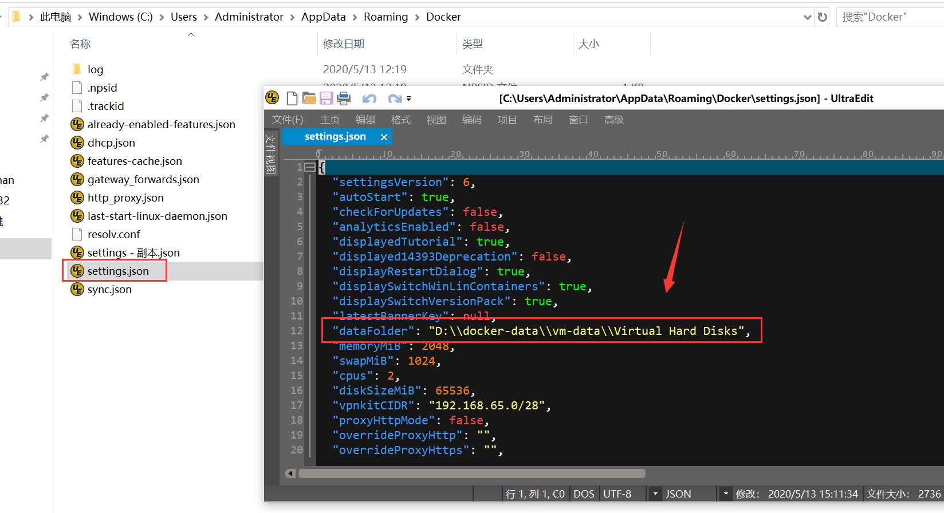The width and height of the screenshot is (944, 513).
Task: Click the DOS line ending status indicator
Action: 584,494
